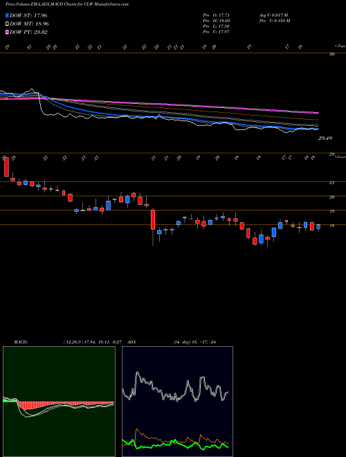Click the ADX panel title label
The width and height of the screenshot is (346, 457).
click(x=131, y=342)
